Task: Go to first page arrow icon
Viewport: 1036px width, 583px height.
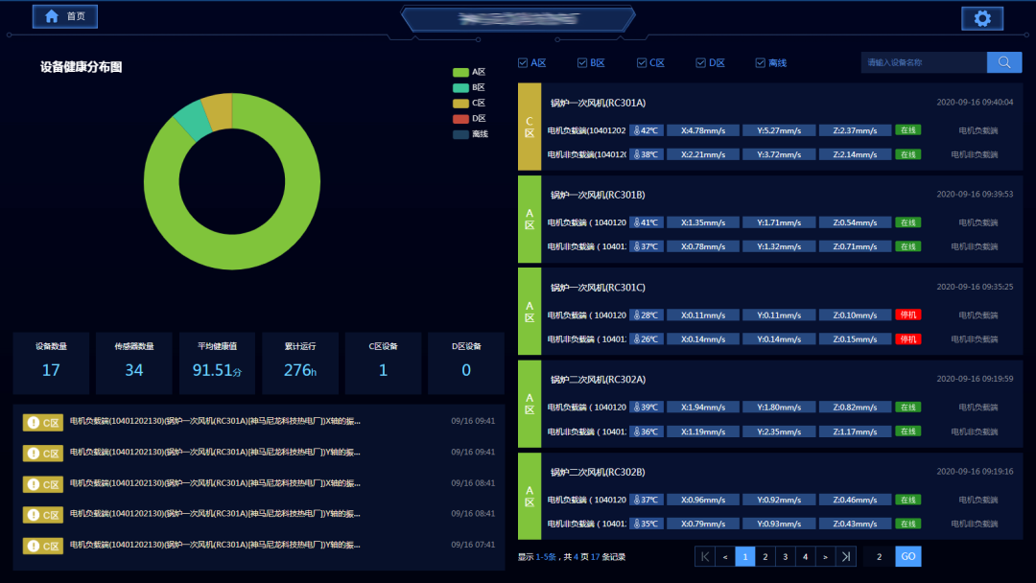Action: [x=705, y=556]
